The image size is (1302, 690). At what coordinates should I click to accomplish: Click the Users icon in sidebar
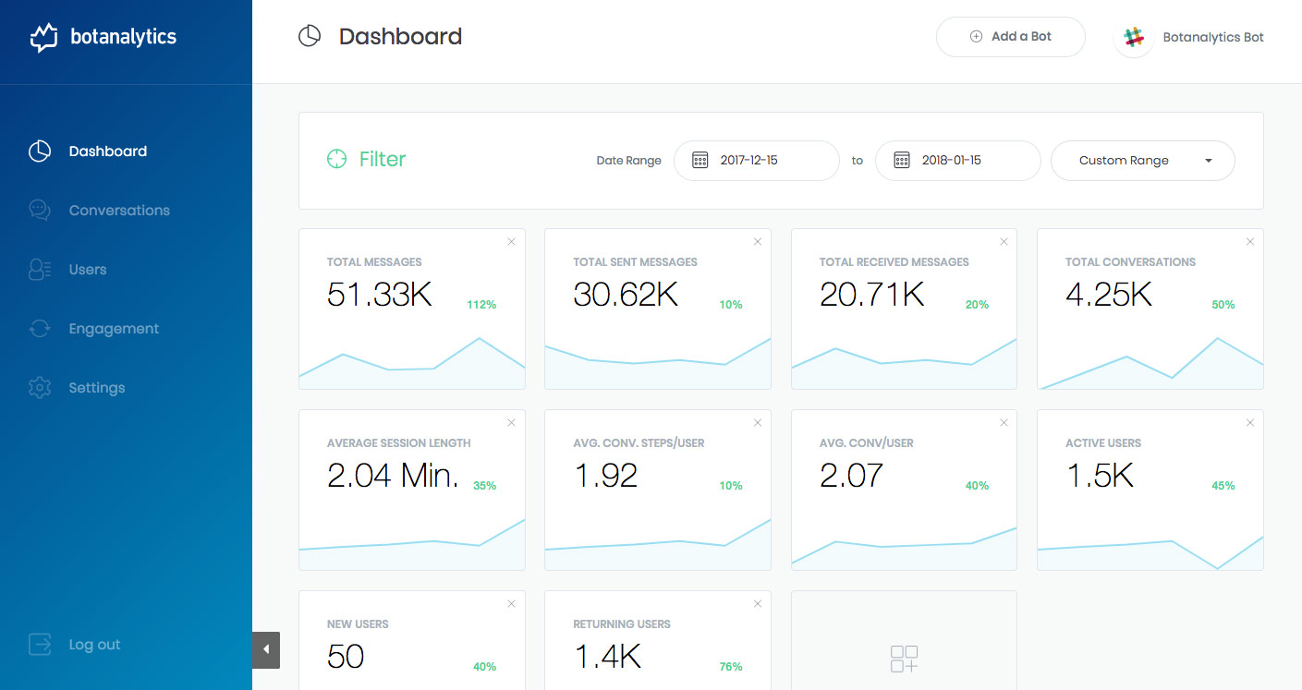tap(40, 270)
